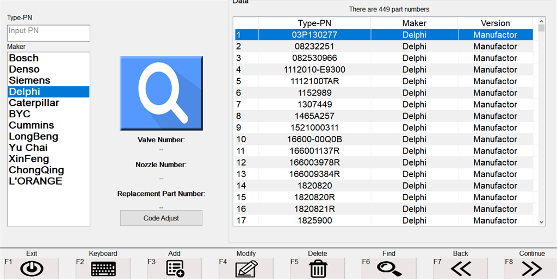
Task: Click the Code Adjust button
Action: tap(161, 218)
